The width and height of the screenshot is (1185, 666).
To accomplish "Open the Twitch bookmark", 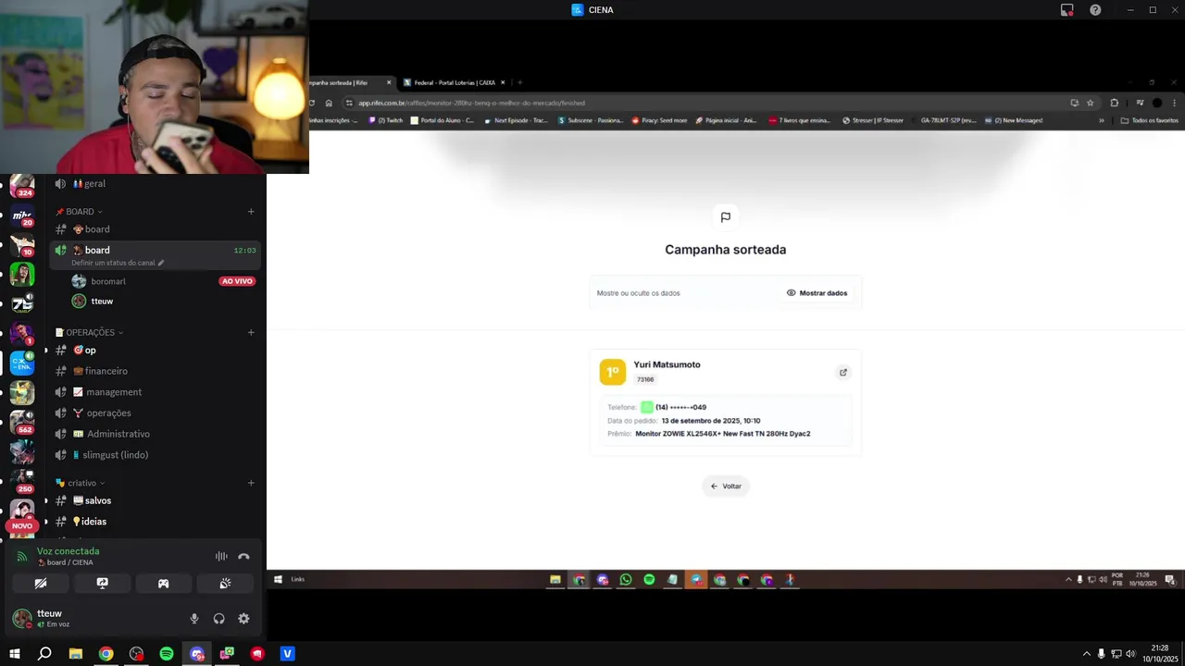I will pyautogui.click(x=385, y=120).
